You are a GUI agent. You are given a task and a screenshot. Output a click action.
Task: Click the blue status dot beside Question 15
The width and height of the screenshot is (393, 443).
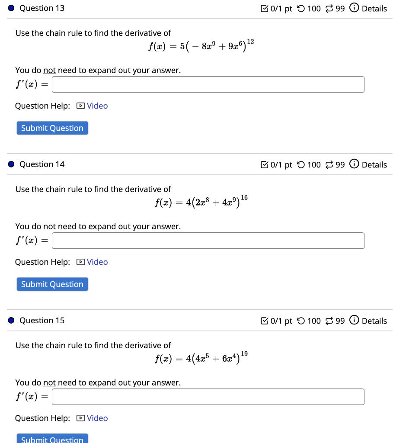tap(10, 320)
